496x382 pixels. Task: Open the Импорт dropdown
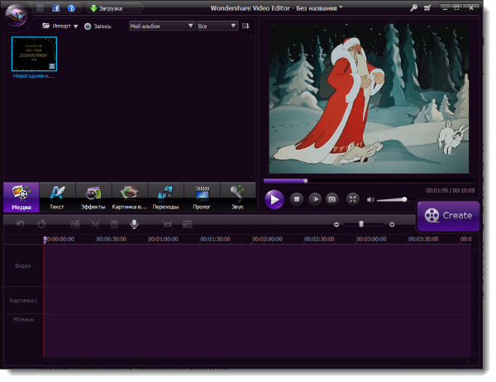[60, 26]
